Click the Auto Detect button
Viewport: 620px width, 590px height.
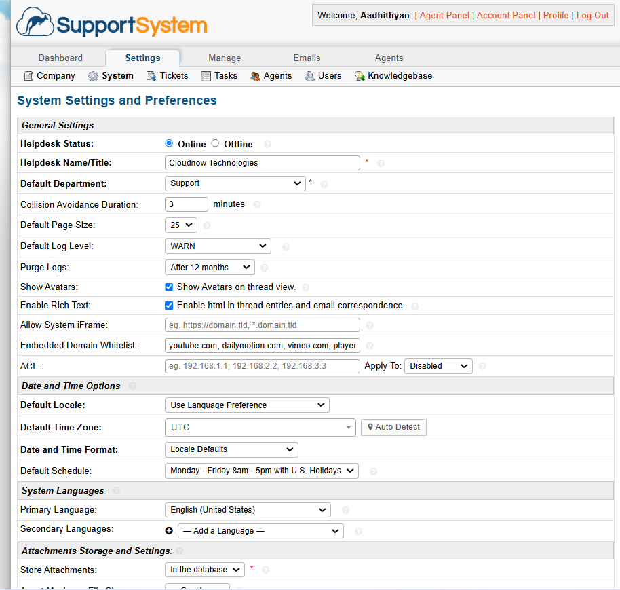pos(393,427)
